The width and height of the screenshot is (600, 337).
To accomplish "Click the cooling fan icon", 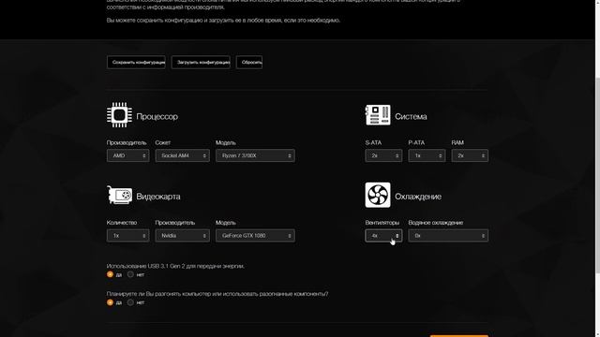I will pos(378,195).
